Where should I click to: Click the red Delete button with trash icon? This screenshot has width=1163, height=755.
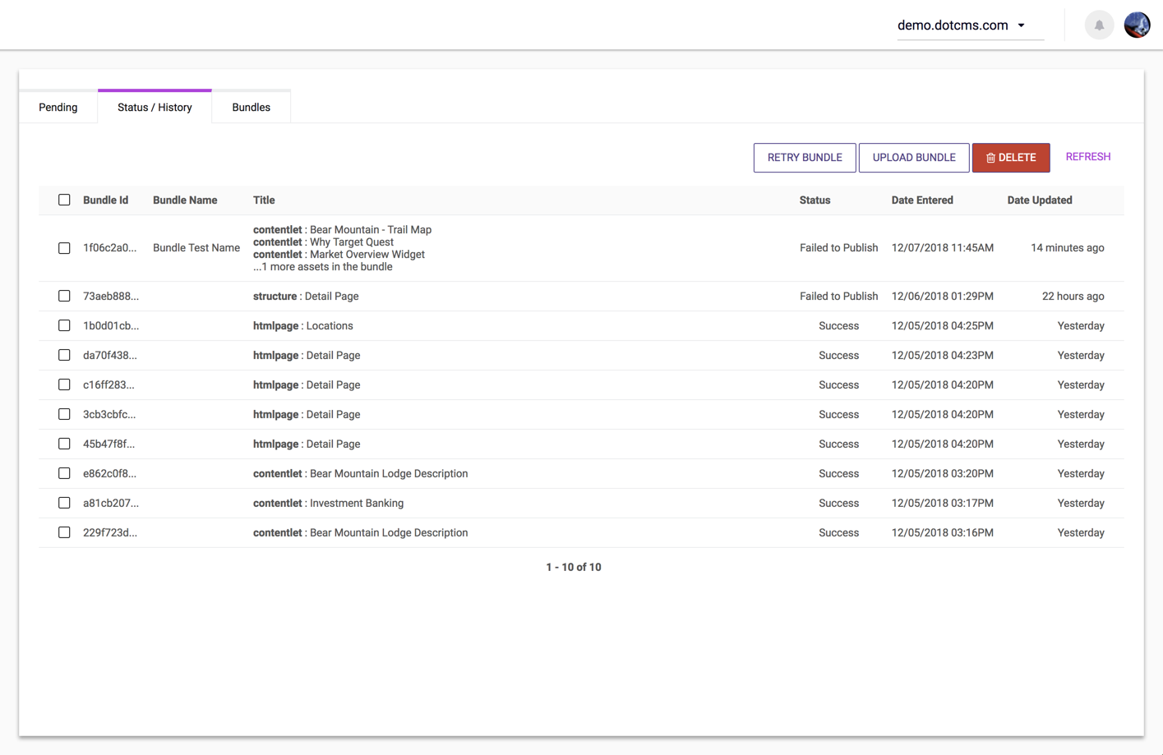pos(1010,158)
